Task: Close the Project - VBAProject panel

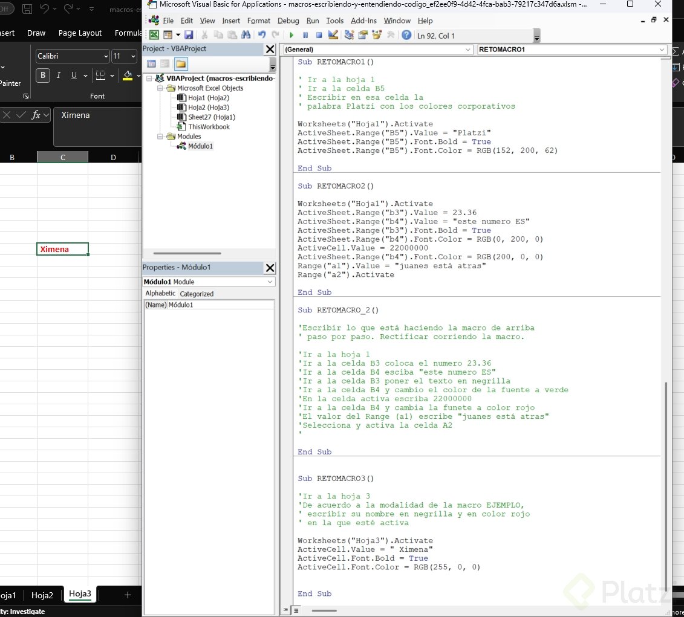Action: tap(270, 50)
